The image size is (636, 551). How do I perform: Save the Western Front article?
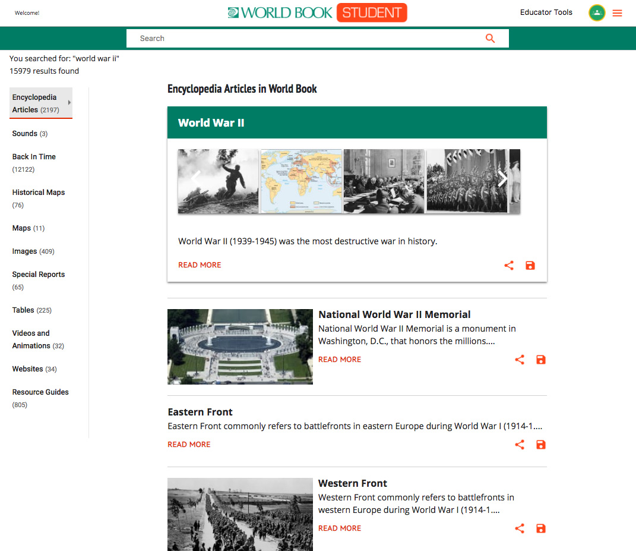click(540, 528)
